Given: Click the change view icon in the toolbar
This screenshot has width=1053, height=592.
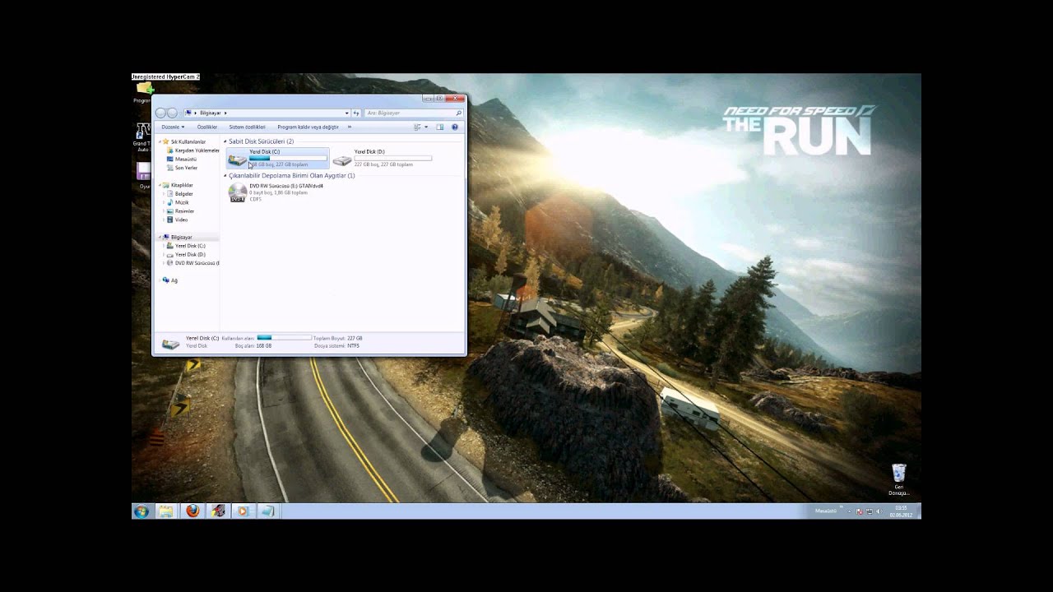Looking at the screenshot, I should point(417,127).
